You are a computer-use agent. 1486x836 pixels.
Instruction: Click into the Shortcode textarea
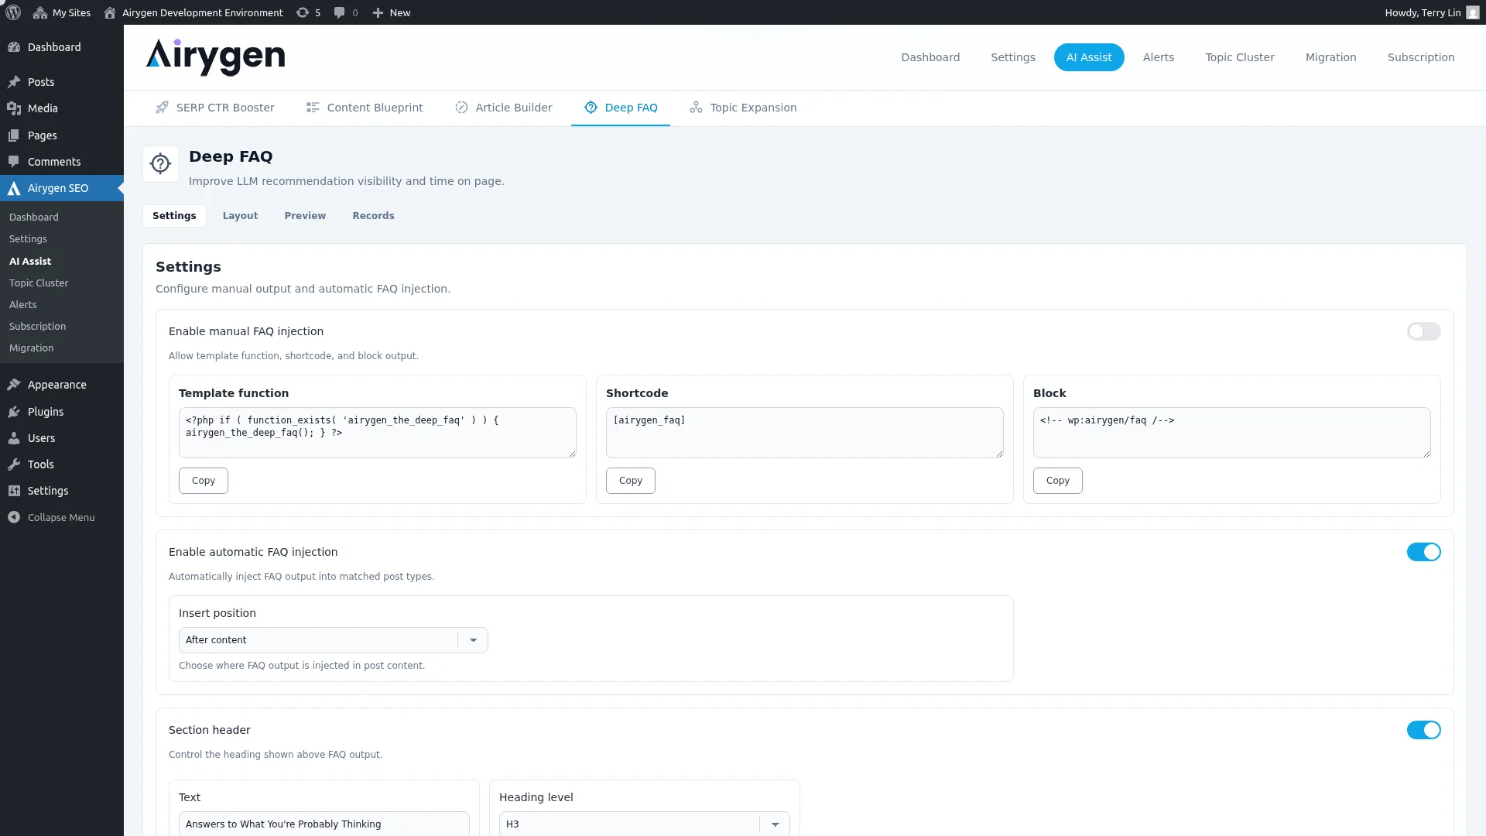click(x=805, y=433)
